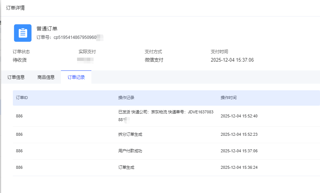Image resolution: width=320 pixels, height=193 pixels.
Task: Click the timestamp 2025-12-04 15:52:40
Action: tap(239, 116)
